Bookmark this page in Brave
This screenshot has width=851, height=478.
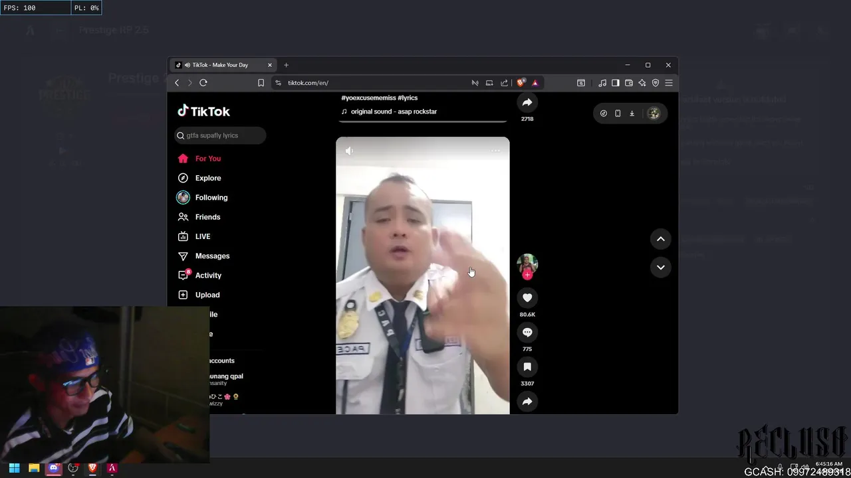[x=261, y=83]
